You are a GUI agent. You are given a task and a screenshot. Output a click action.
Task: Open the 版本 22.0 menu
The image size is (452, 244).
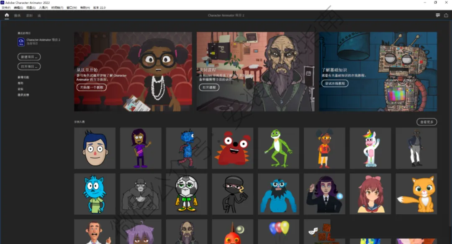click(x=99, y=8)
